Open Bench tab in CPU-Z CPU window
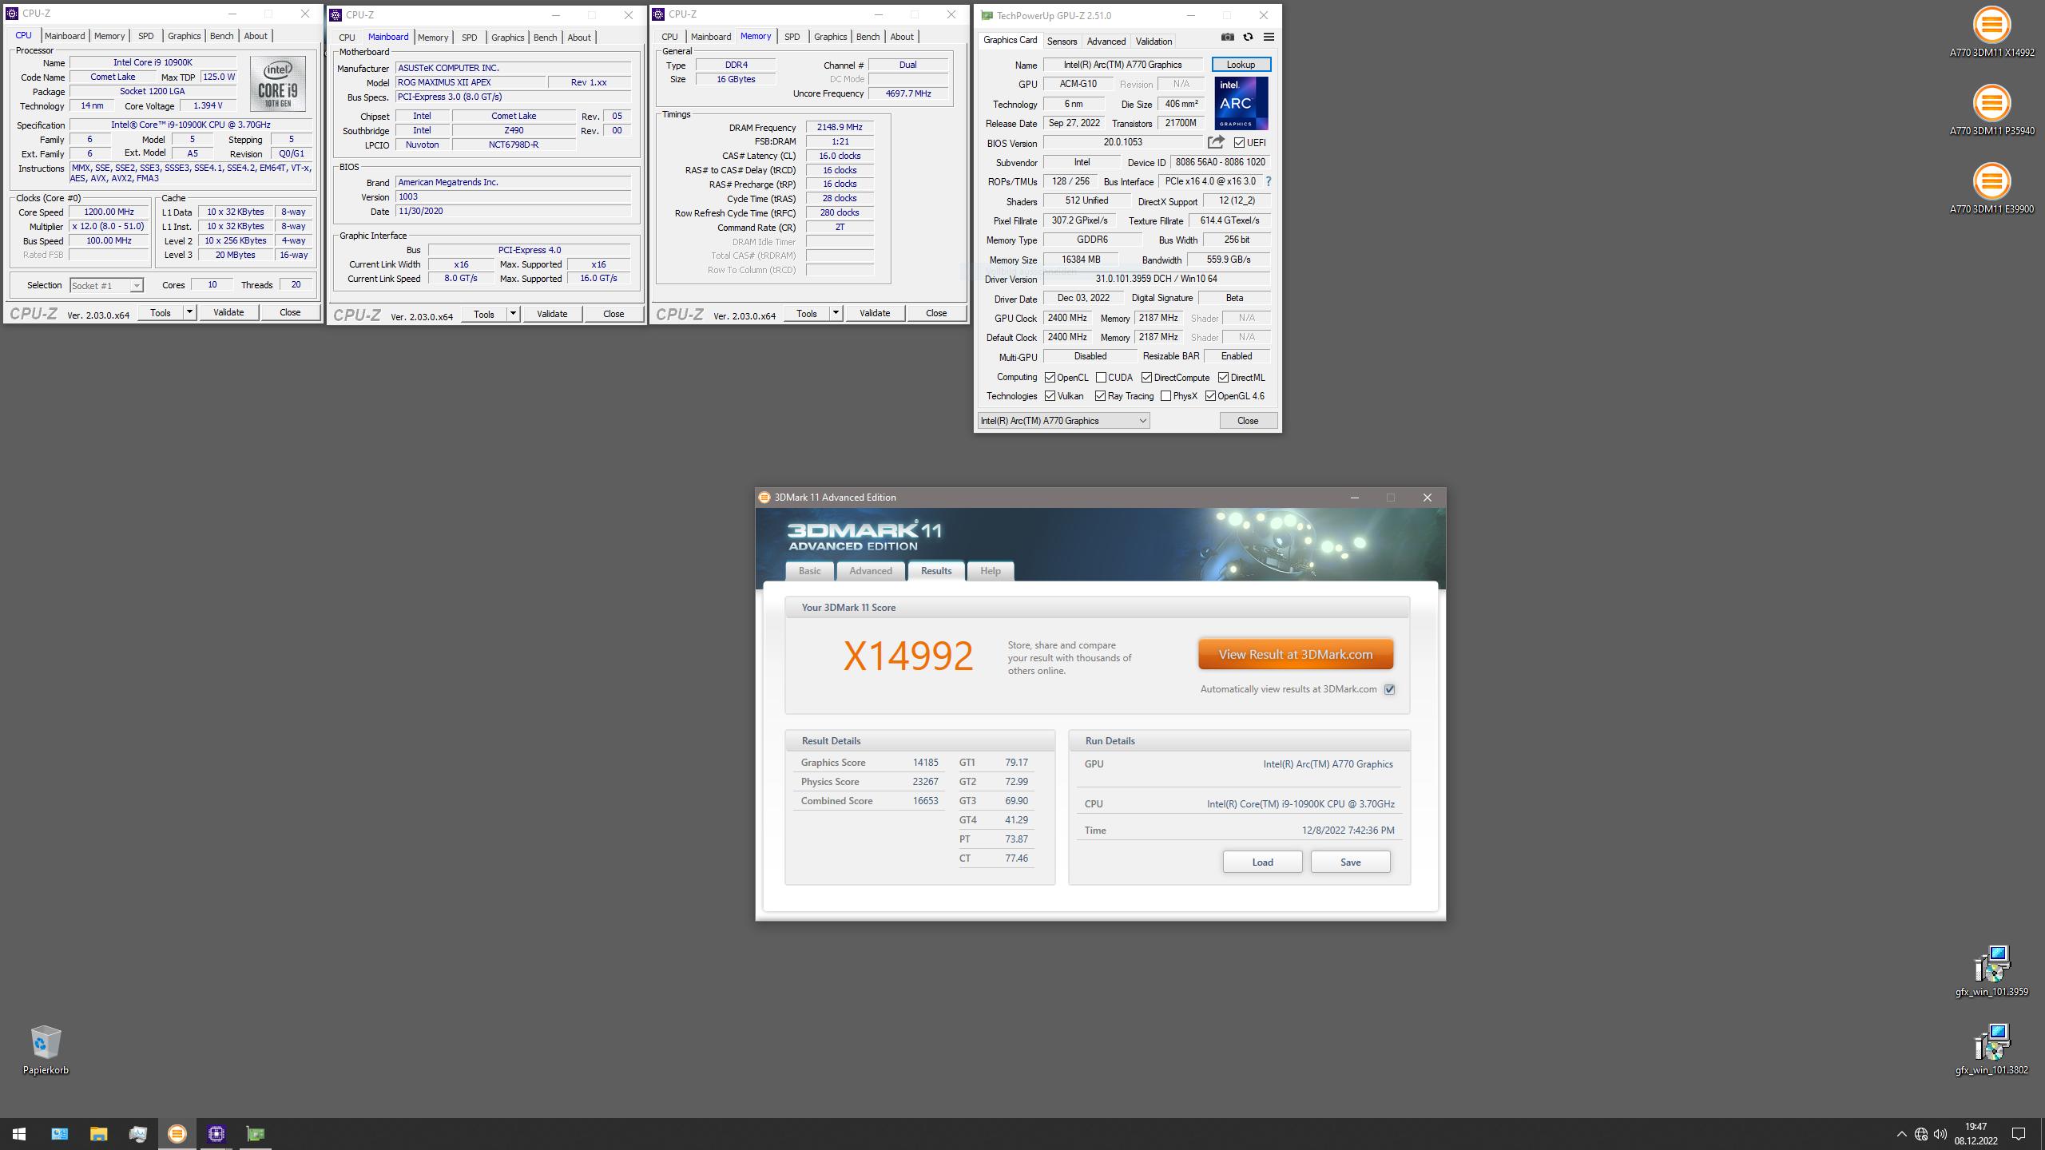Viewport: 2045px width, 1150px height. pos(221,36)
